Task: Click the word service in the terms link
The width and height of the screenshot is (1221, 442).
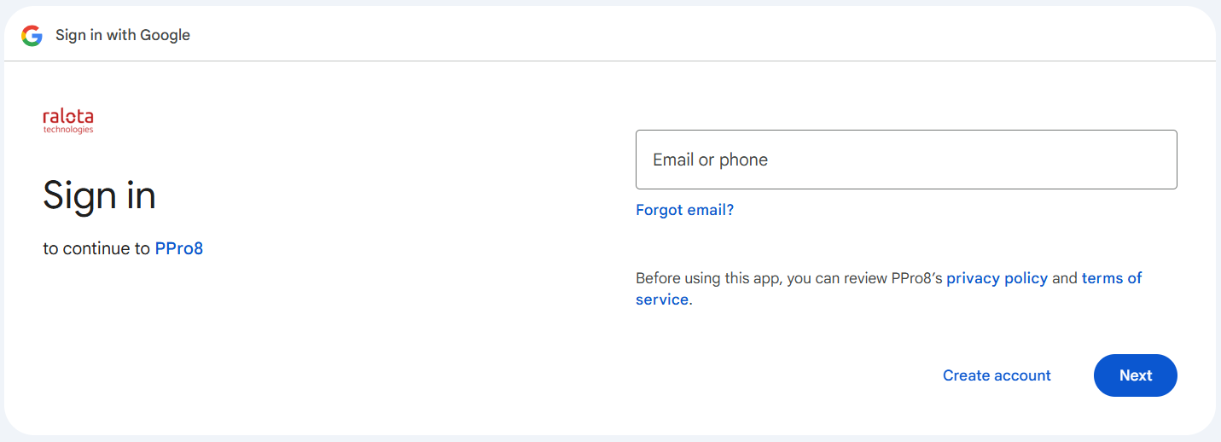Action: click(662, 300)
